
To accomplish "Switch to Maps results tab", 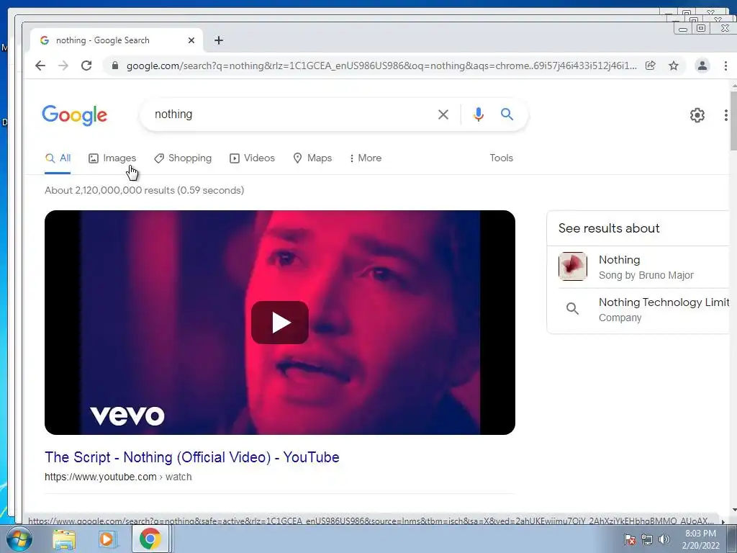I will pyautogui.click(x=312, y=158).
